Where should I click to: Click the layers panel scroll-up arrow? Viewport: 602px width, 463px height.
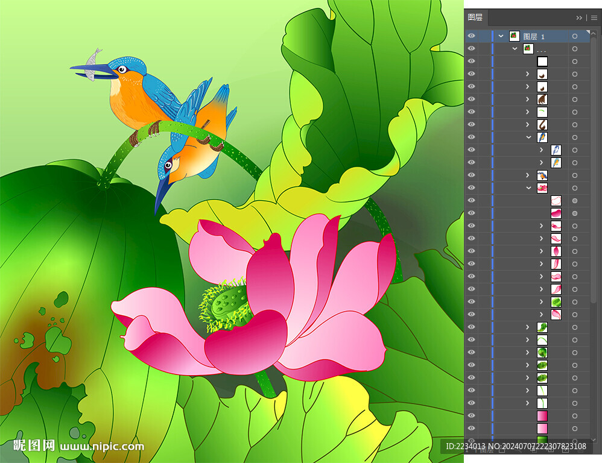[594, 34]
